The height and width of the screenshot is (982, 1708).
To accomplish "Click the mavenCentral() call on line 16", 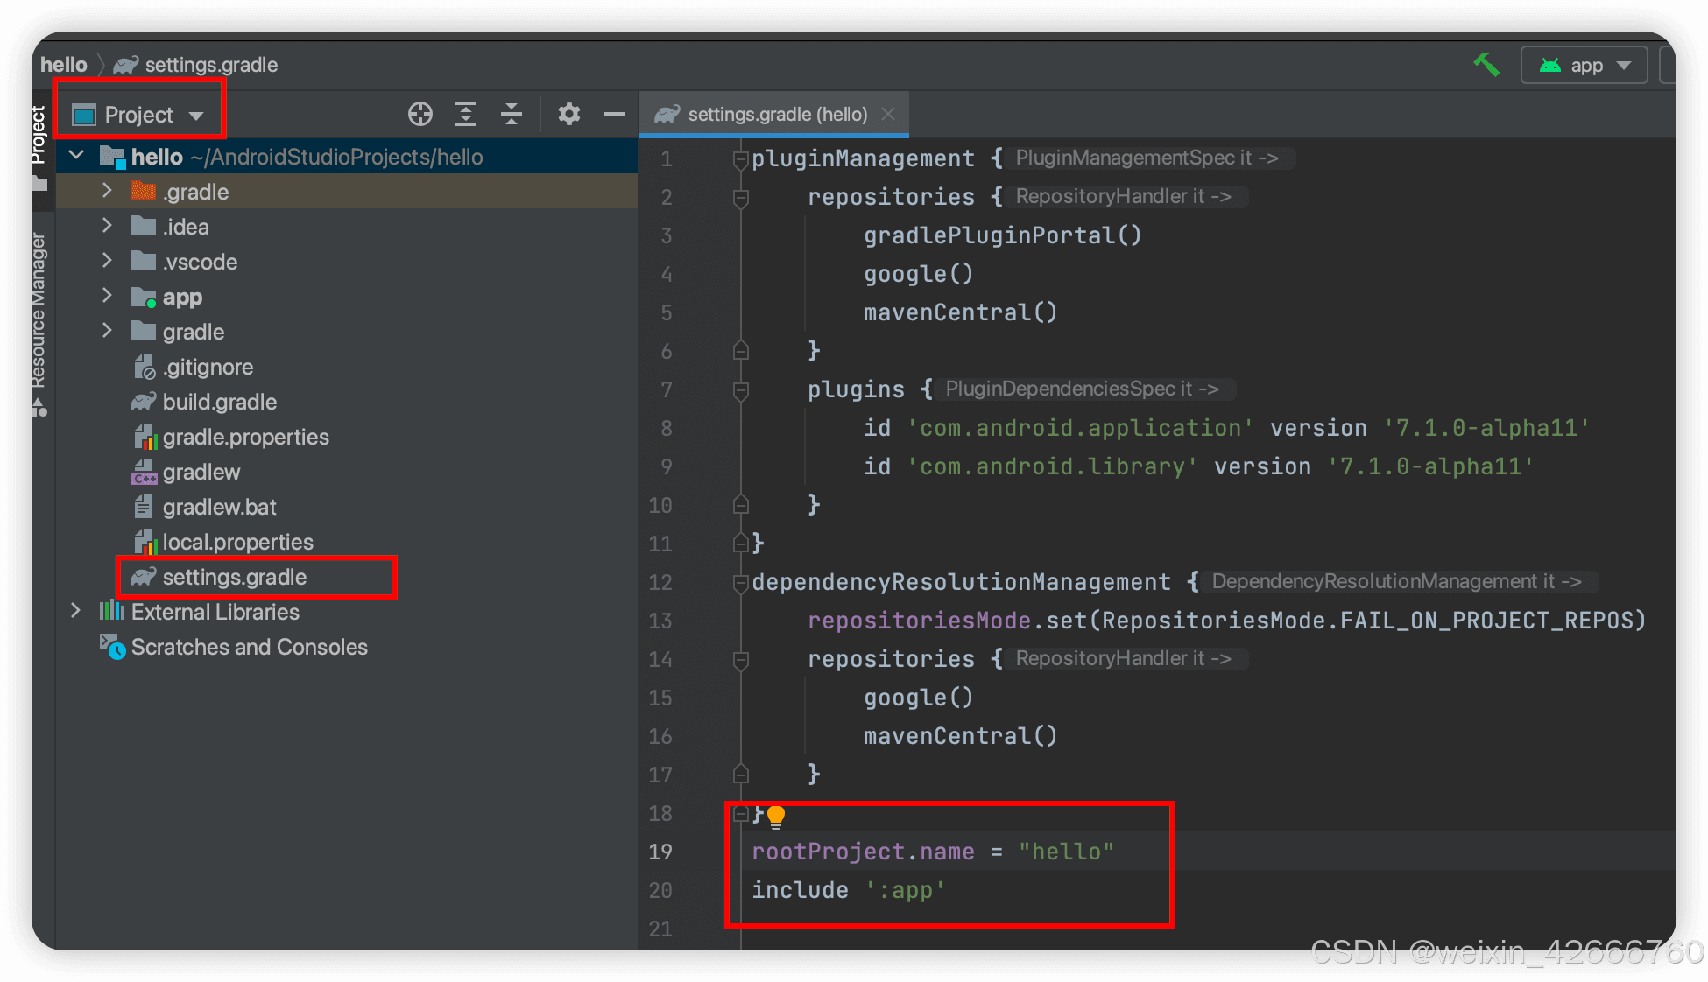I will (x=961, y=736).
